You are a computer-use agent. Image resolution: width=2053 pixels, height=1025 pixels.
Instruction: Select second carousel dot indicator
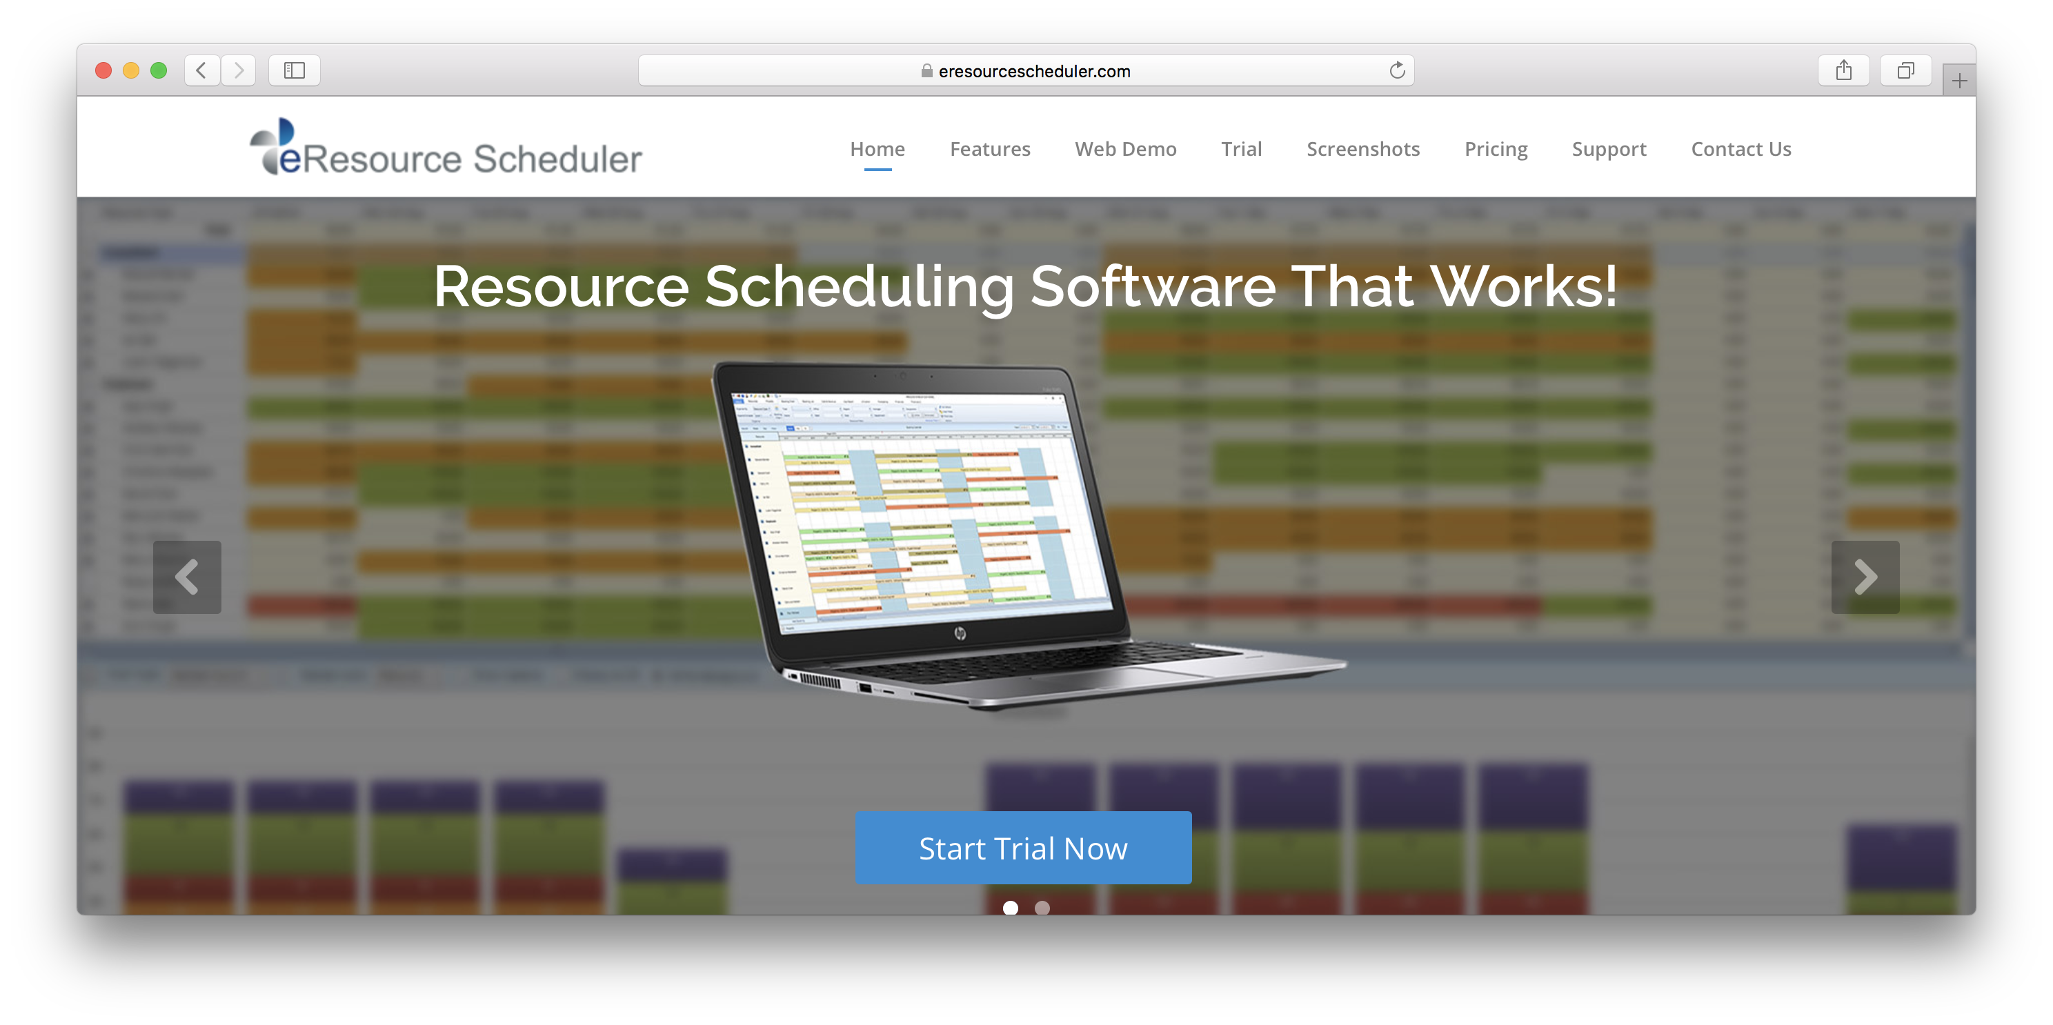click(1044, 907)
